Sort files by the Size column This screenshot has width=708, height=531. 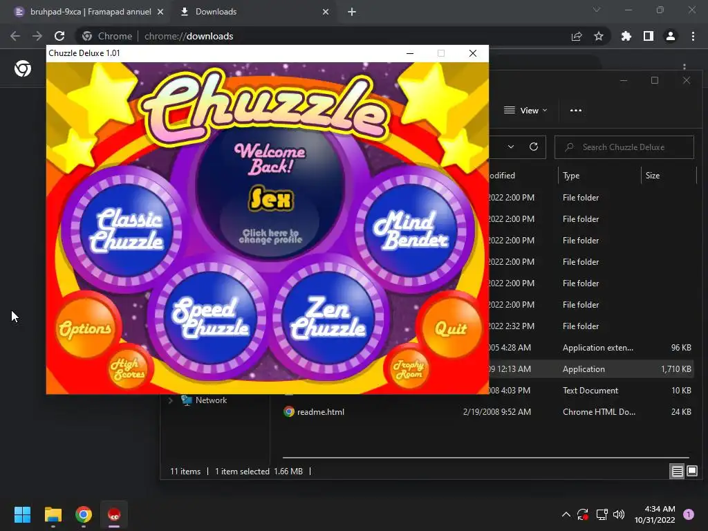tap(669, 175)
